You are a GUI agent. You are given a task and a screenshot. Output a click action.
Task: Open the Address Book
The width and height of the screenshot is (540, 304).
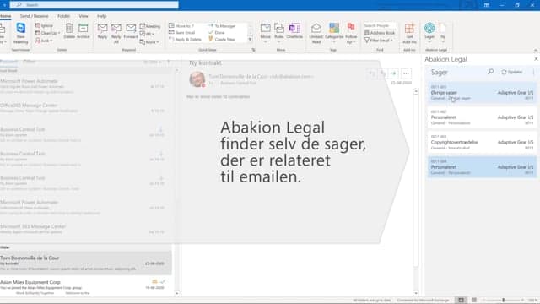tap(380, 33)
